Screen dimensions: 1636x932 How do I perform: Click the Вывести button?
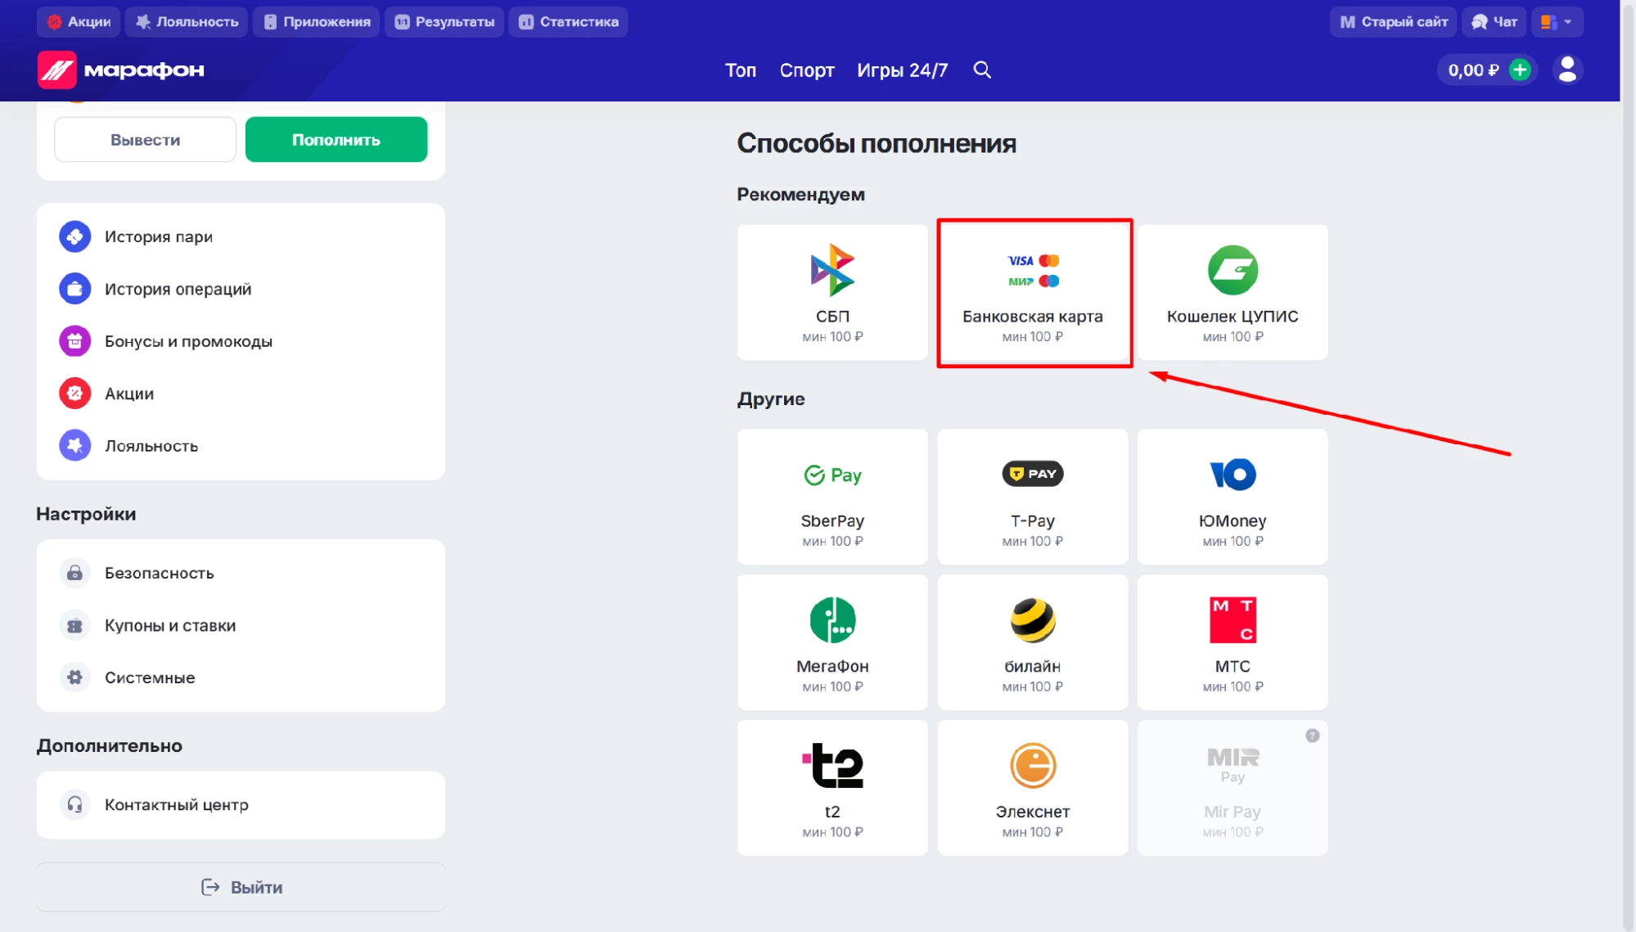145,140
